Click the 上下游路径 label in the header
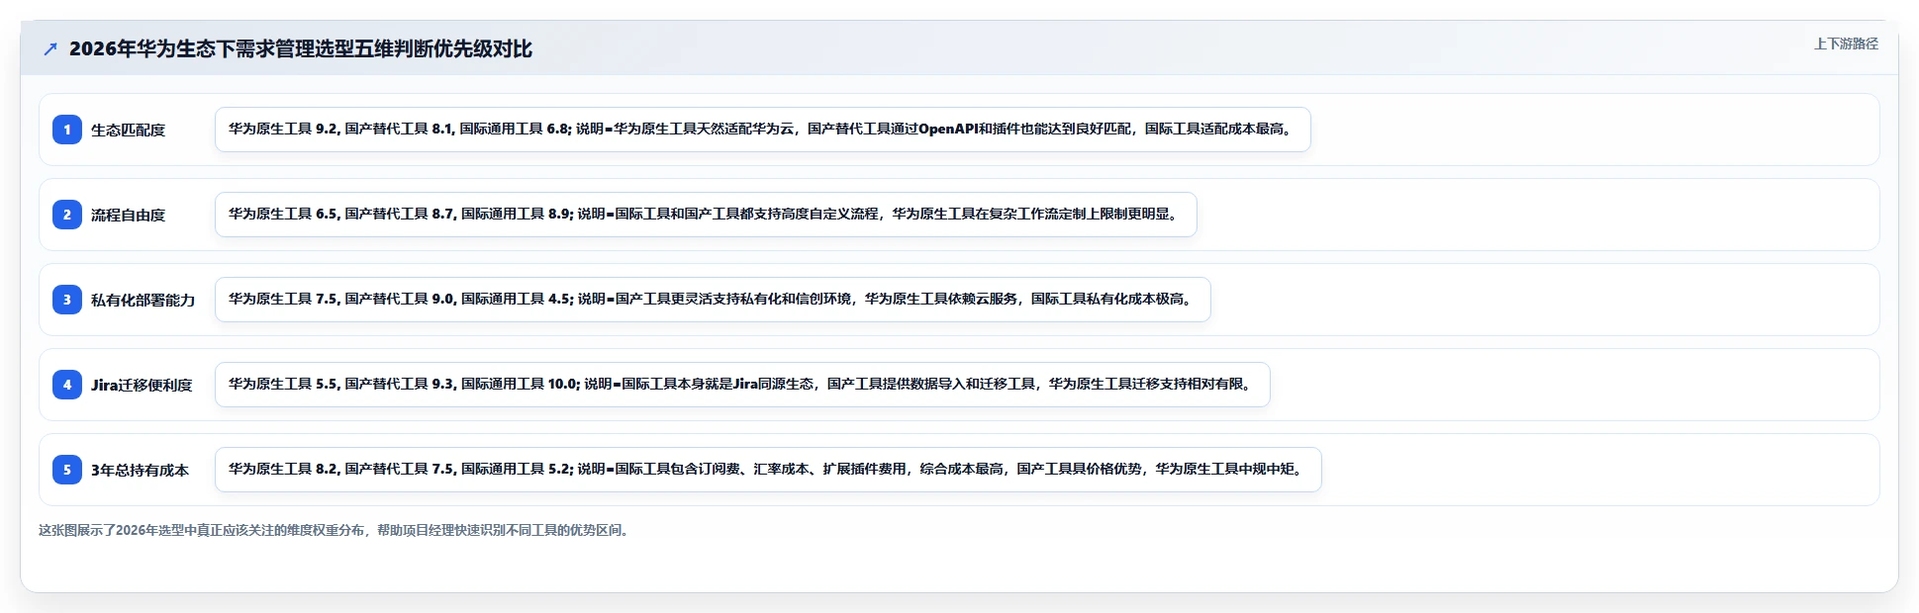Screen dimensions: 1919x613 point(1846,44)
